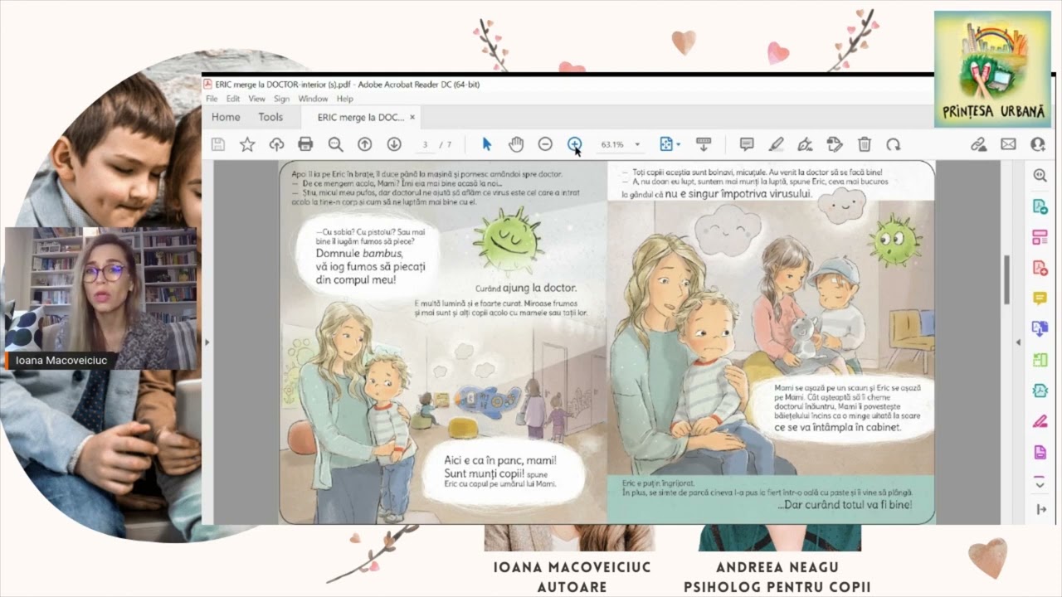The image size is (1062, 597).
Task: Open the teal Compress PDF icon in right pane
Action: point(1040,391)
